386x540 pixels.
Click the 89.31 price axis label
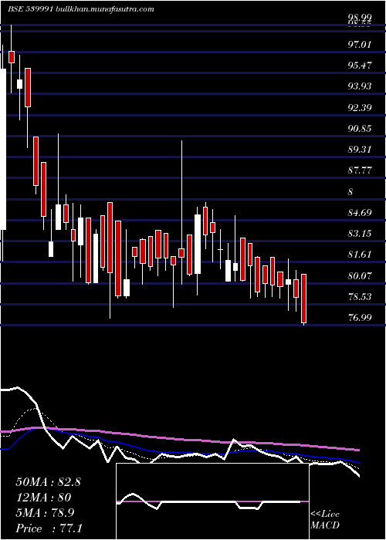(x=360, y=150)
